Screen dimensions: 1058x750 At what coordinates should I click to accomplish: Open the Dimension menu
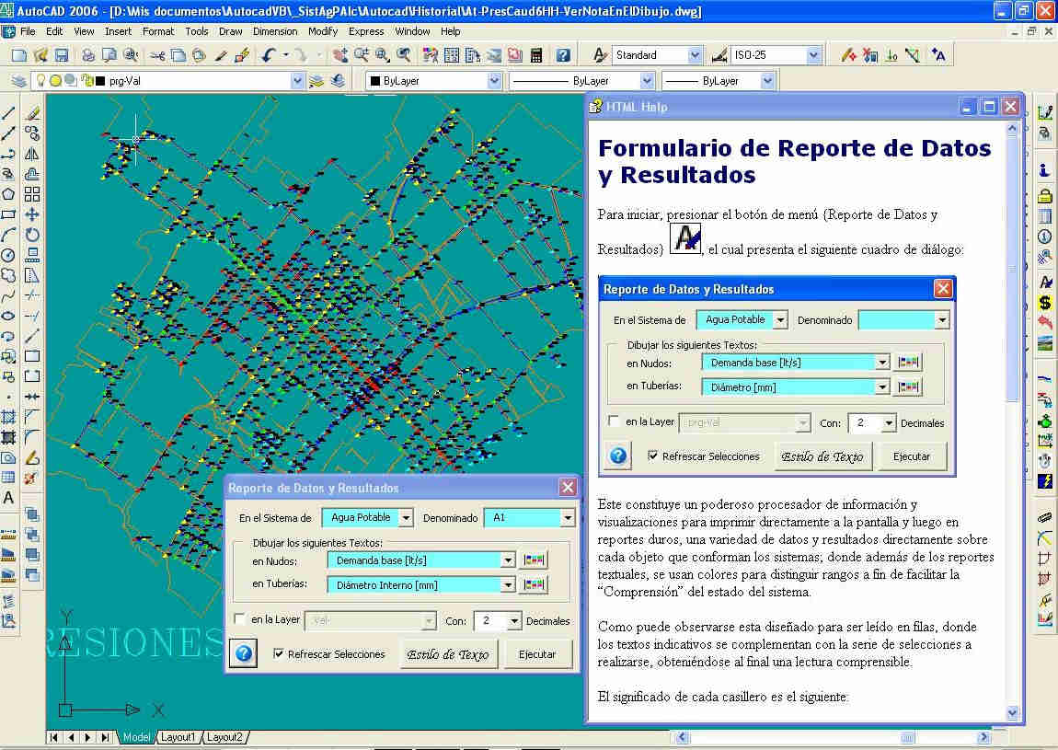(275, 31)
